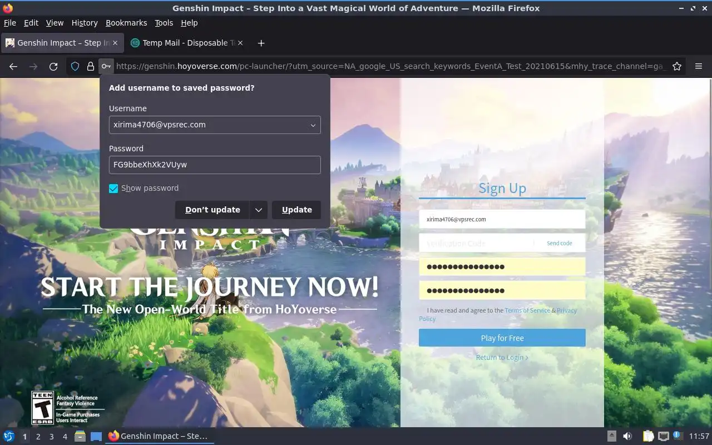The image size is (712, 445).
Task: Open the system start menu icon
Action: pos(9,437)
